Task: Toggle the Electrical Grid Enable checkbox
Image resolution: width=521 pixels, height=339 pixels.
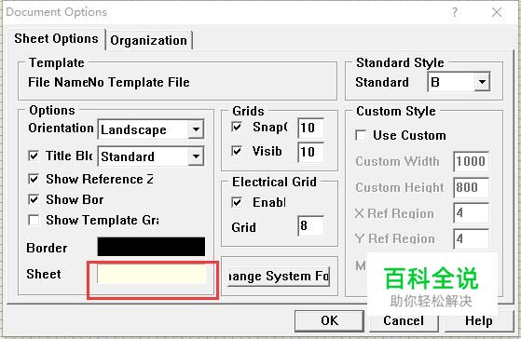Action: tap(237, 202)
